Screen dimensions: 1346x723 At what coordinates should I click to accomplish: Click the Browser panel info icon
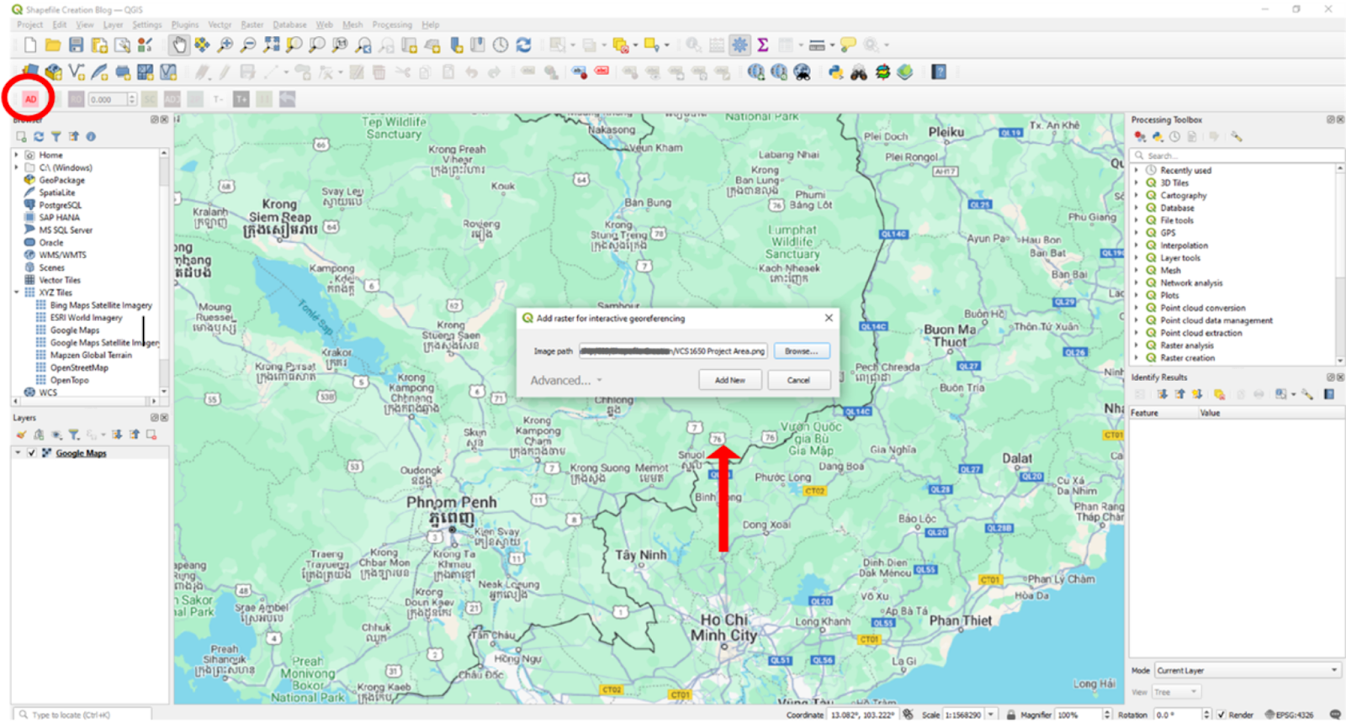click(x=91, y=136)
